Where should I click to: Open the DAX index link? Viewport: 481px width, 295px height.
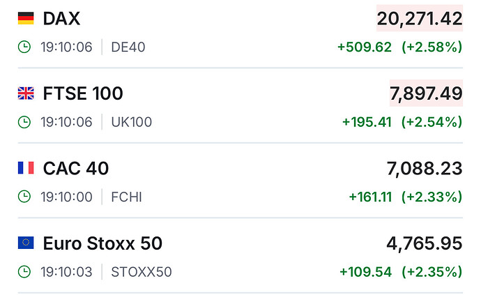(x=61, y=19)
